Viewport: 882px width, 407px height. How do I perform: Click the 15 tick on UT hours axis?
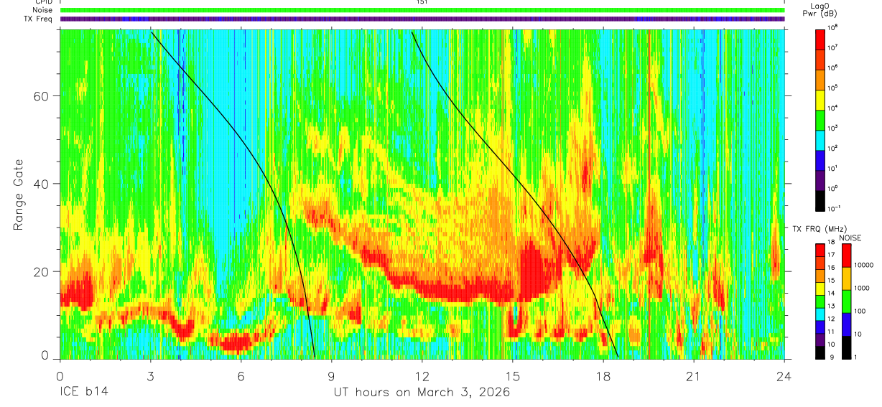point(513,375)
